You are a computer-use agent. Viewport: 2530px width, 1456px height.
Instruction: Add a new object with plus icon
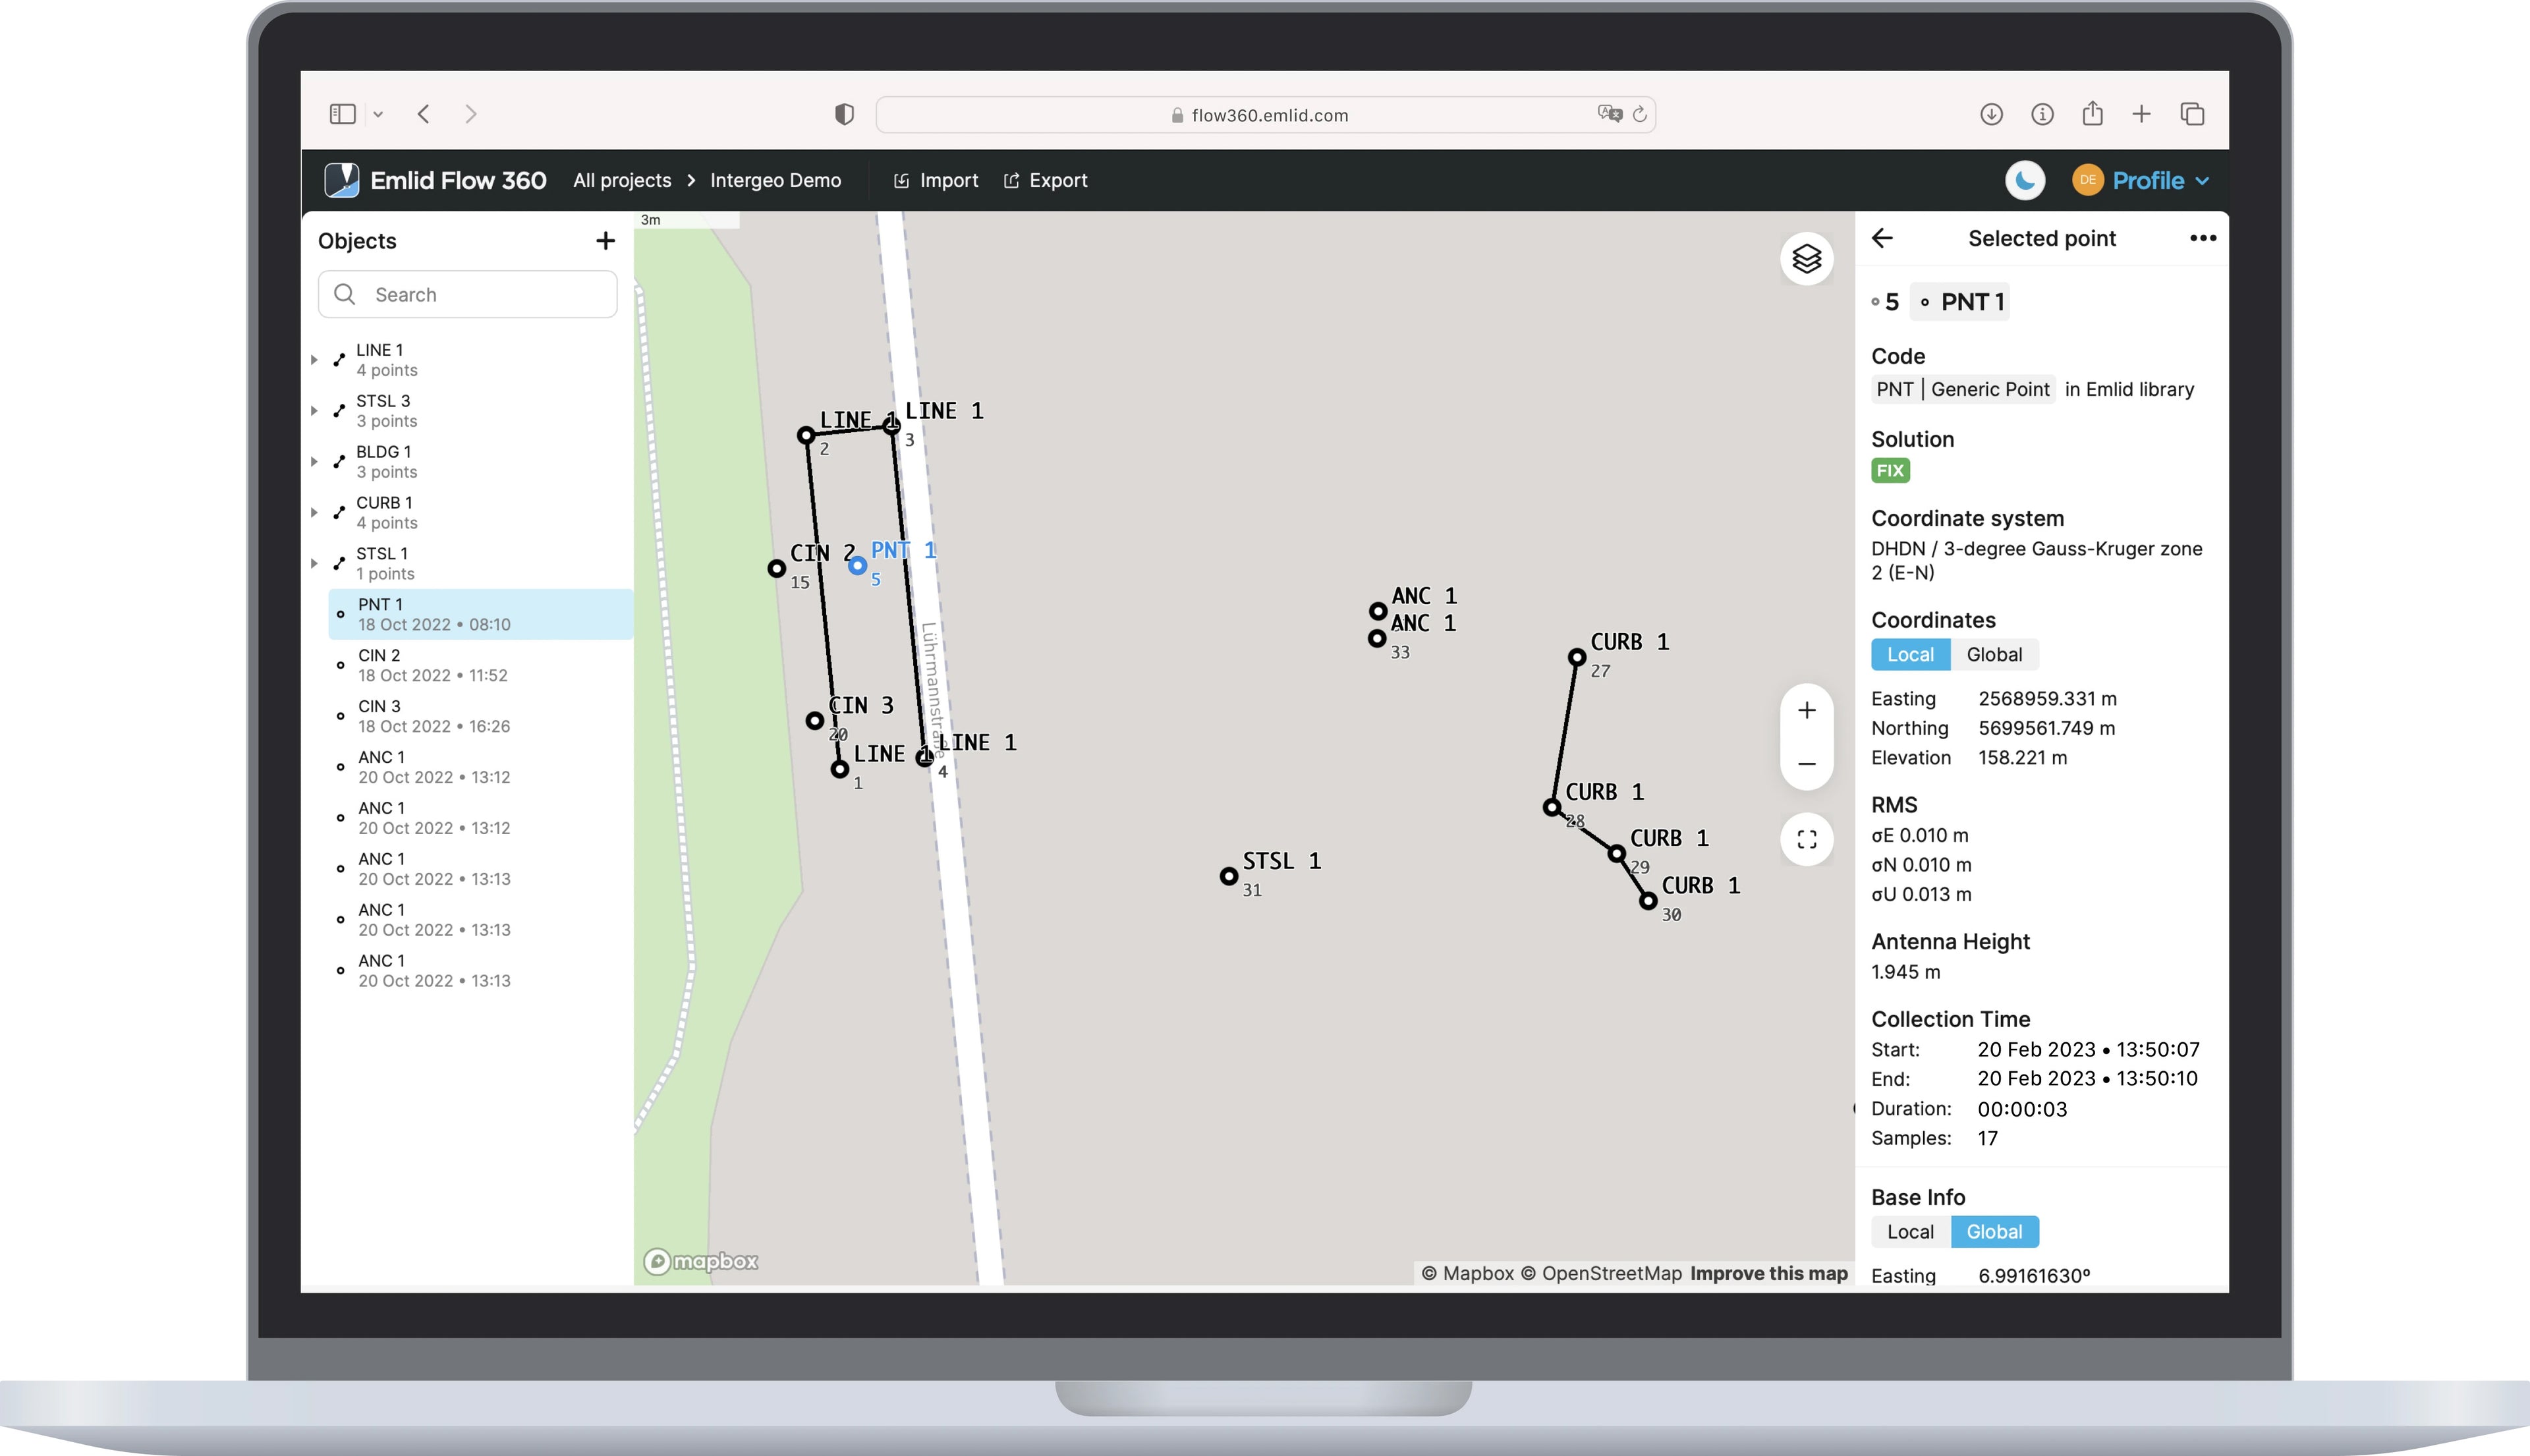605,241
